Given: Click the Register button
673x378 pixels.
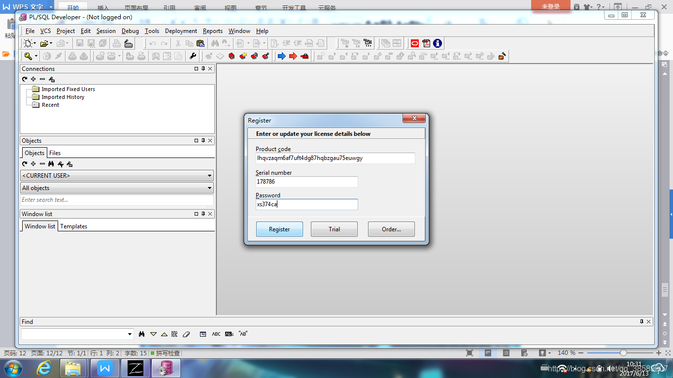Looking at the screenshot, I should 279,229.
